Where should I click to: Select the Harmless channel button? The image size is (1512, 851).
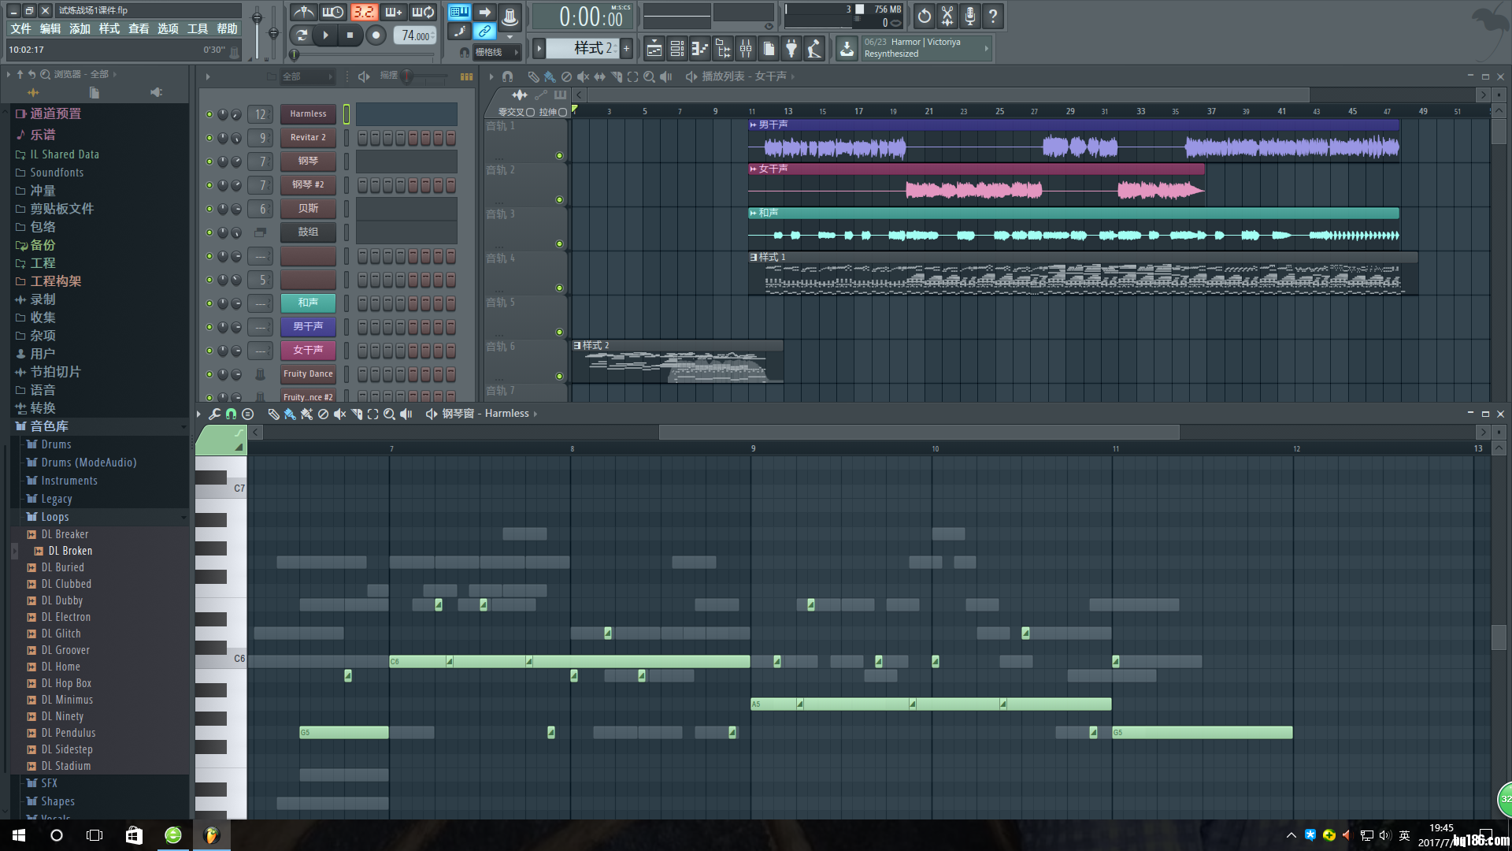[x=308, y=114]
